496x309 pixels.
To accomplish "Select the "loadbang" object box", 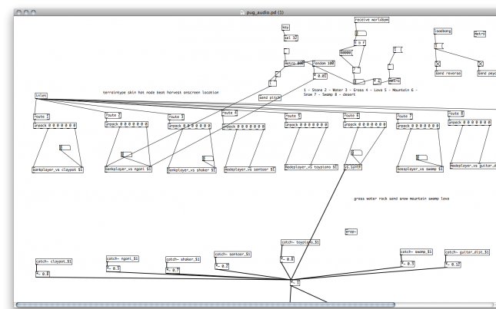I will 443,31.
